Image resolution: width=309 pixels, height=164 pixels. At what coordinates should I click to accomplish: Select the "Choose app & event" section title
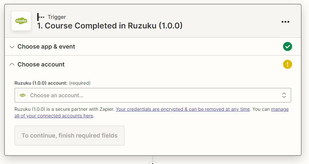46,47
